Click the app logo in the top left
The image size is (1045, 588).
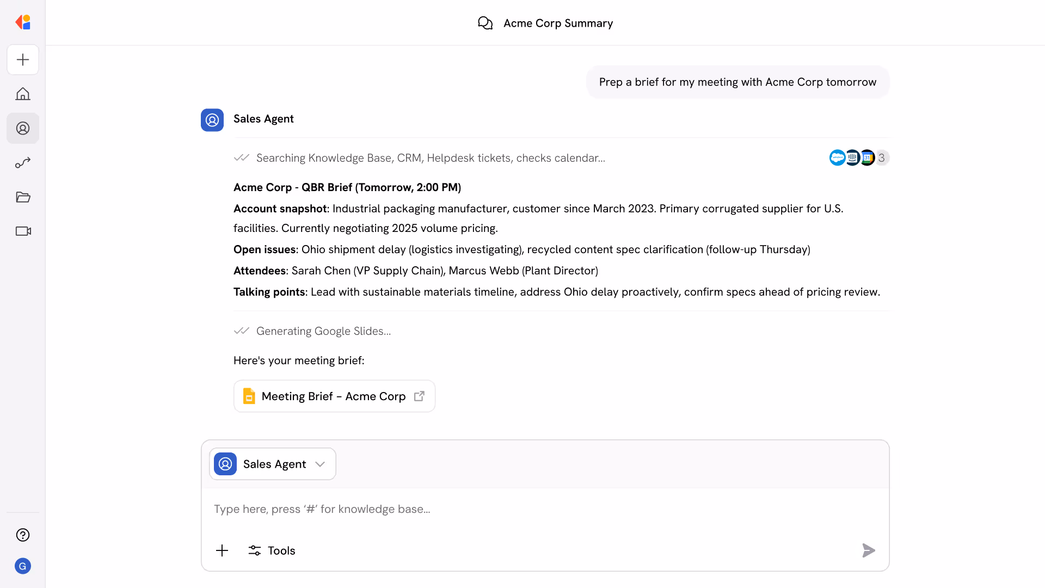pyautogui.click(x=23, y=22)
